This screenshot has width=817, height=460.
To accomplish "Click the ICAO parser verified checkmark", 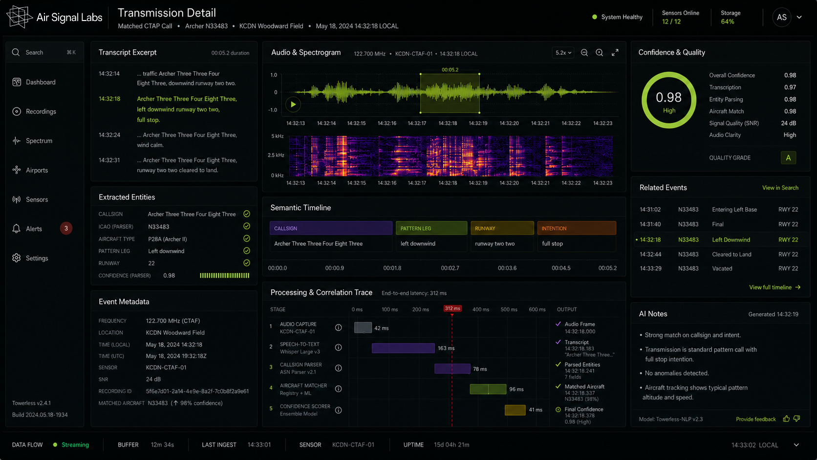I will click(247, 226).
